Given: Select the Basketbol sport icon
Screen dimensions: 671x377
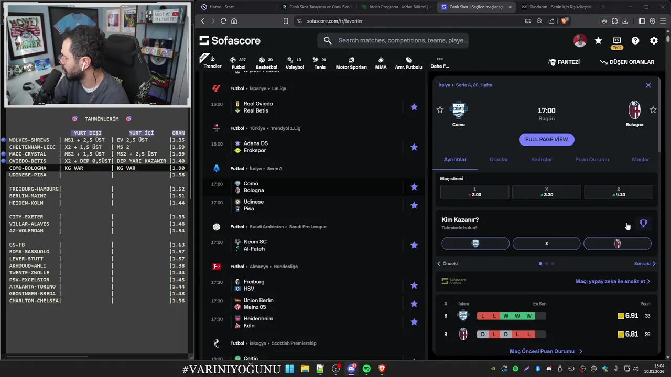Looking at the screenshot, I should (266, 63).
